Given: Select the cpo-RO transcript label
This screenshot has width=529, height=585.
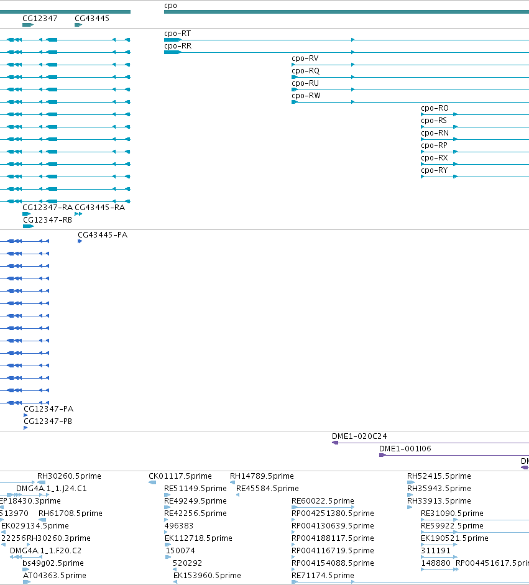Looking at the screenshot, I should [x=435, y=108].
